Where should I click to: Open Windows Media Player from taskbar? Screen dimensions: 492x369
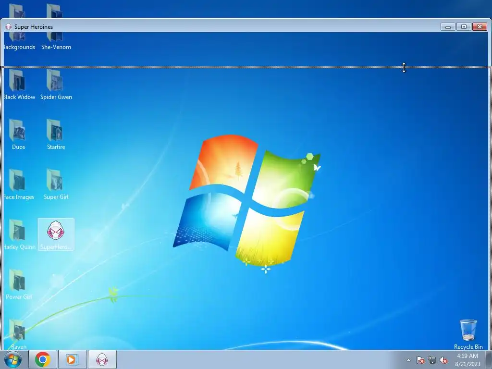click(72, 359)
